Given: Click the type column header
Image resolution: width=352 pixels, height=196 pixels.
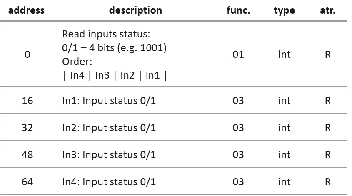Looking at the screenshot, I should tap(284, 10).
